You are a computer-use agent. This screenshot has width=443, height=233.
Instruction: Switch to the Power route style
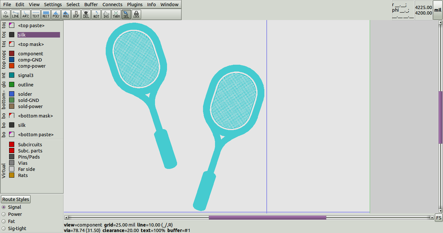tap(4, 214)
